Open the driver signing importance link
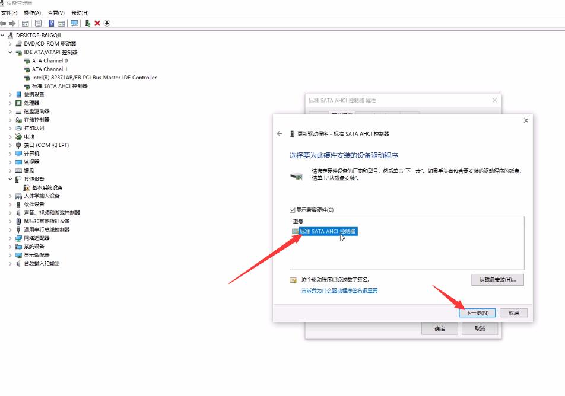Viewport: 565px width, 396px height. pos(339,290)
